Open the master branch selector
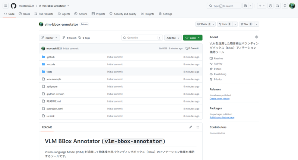This screenshot has height=160, width=298. (50, 38)
